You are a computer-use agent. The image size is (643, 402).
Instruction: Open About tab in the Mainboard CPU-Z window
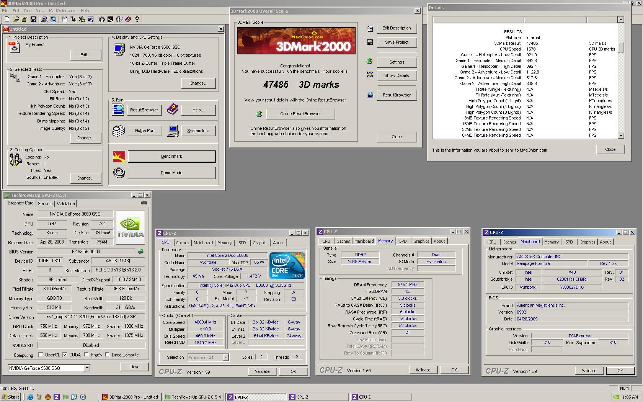point(605,242)
